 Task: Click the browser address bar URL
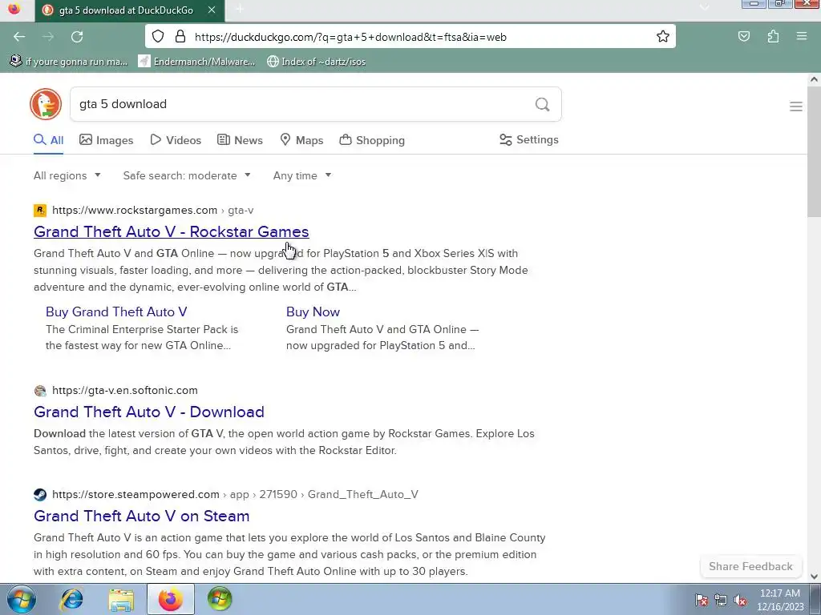[350, 37]
